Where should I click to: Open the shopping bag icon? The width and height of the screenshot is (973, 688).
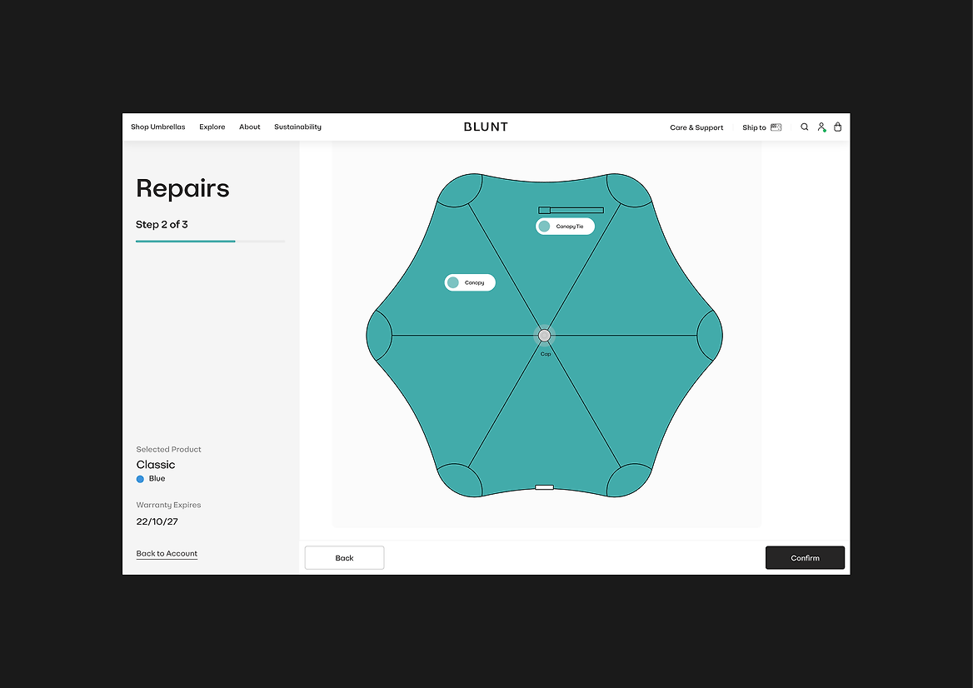(x=838, y=127)
